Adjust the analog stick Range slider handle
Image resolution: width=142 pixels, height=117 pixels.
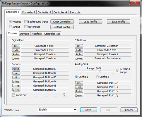100,71
